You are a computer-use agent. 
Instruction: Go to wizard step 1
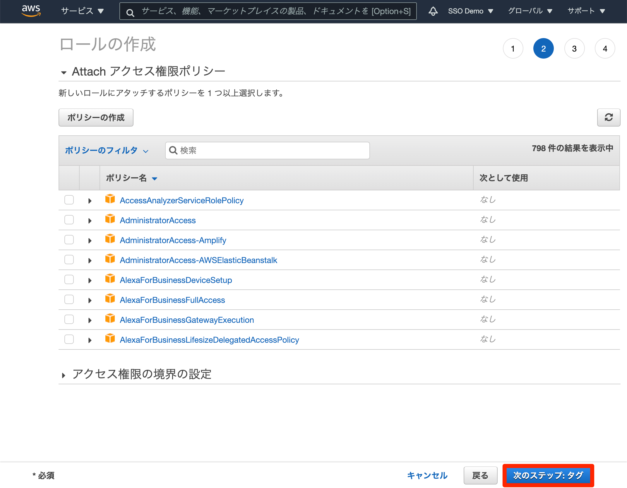pyautogui.click(x=513, y=49)
